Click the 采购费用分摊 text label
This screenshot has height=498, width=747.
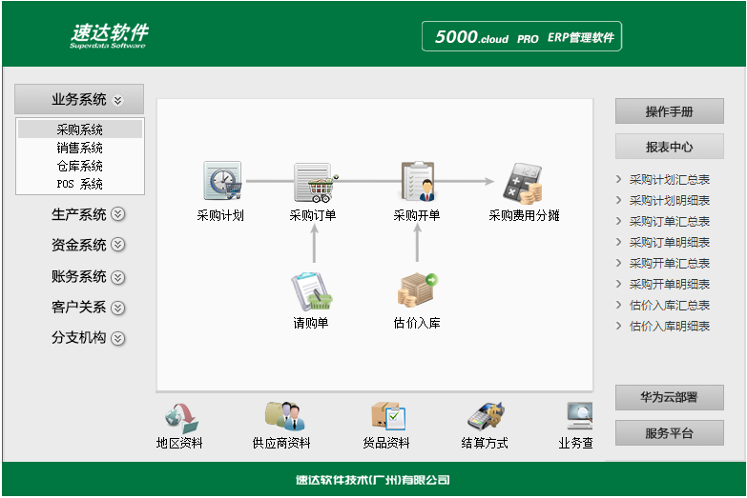point(524,216)
